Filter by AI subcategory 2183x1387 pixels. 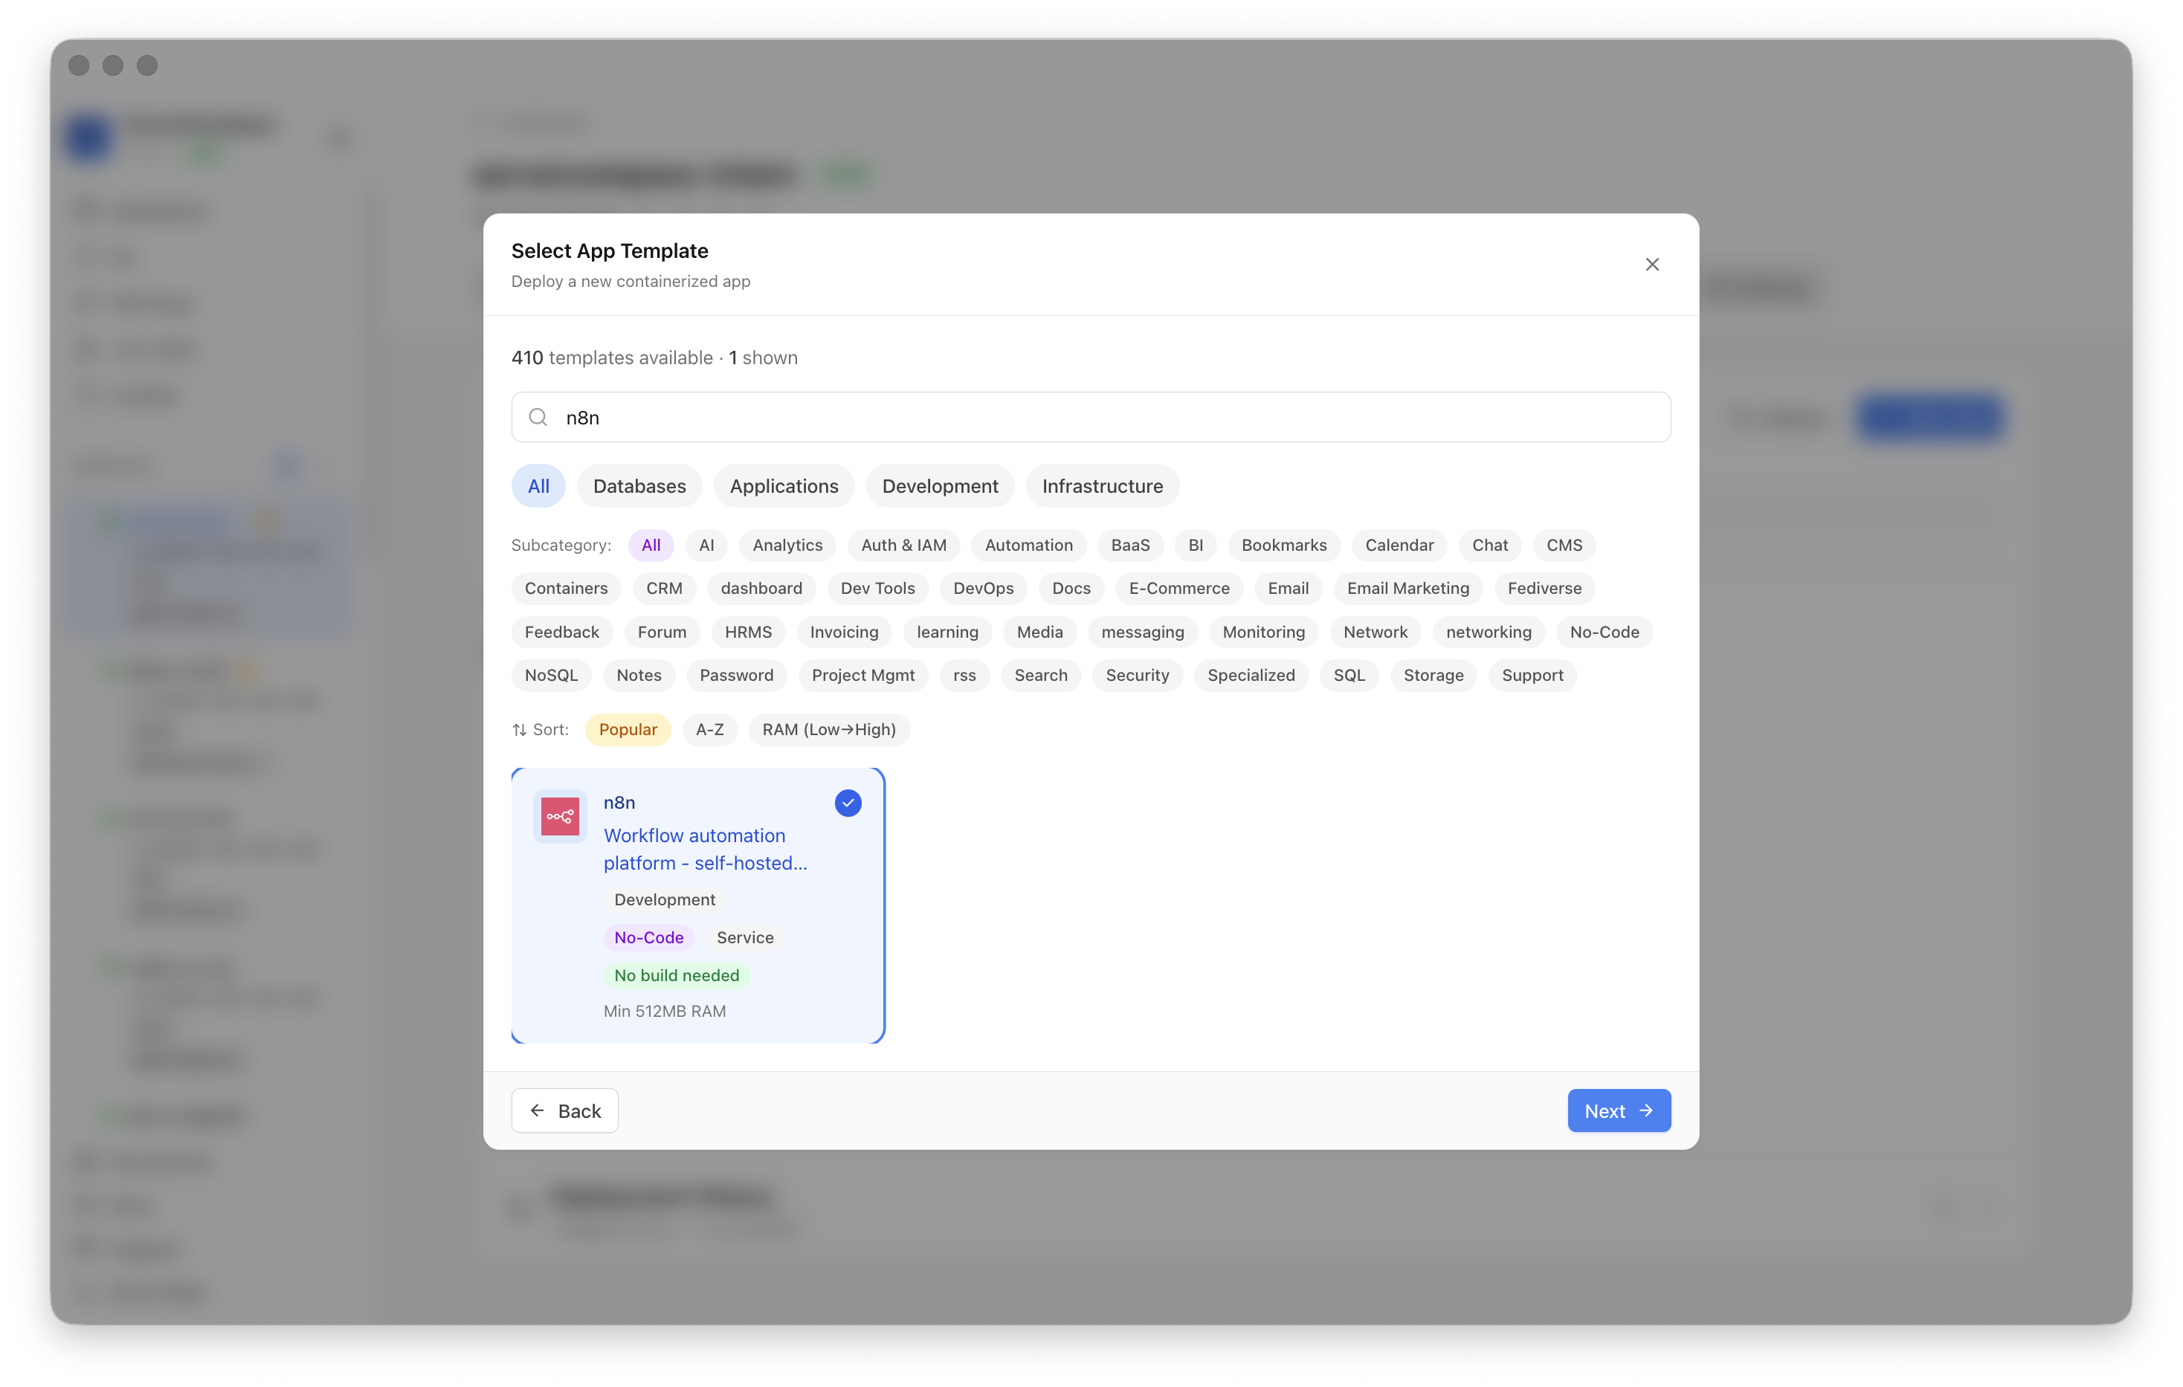pos(706,545)
